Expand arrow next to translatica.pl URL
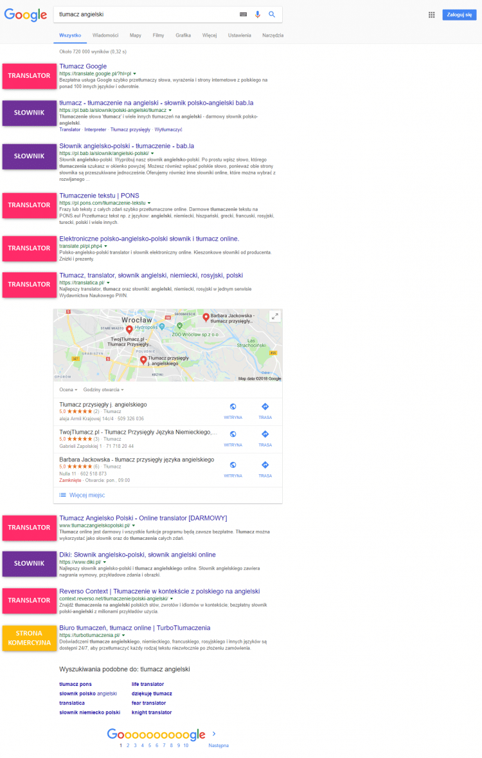Screen dimensions: 482x758 [x=108, y=283]
